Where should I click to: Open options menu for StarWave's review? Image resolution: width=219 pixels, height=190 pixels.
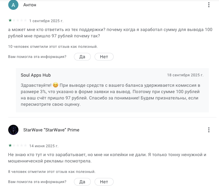(209, 130)
